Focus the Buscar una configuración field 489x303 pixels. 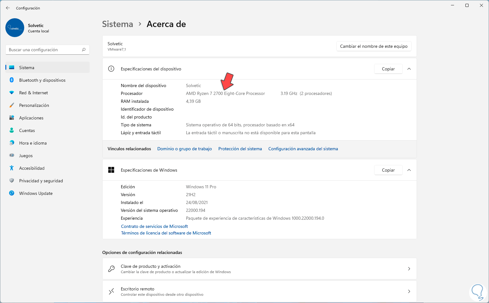[48, 50]
